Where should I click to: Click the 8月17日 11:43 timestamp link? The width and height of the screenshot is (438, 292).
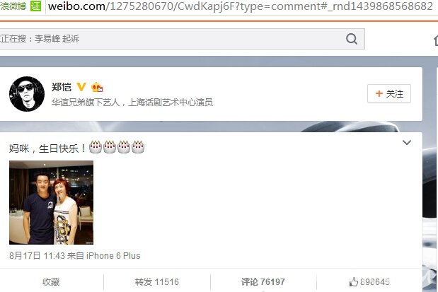click(38, 255)
